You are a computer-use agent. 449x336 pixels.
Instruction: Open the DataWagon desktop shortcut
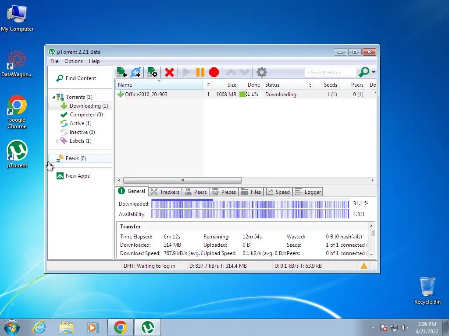[x=17, y=63]
